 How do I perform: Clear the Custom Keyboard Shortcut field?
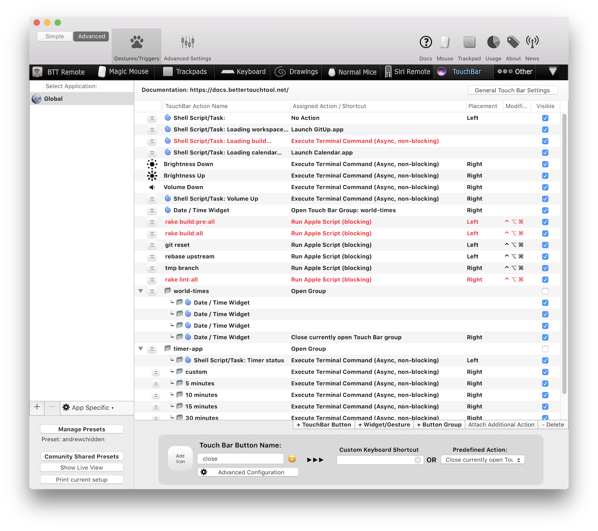[x=418, y=460]
